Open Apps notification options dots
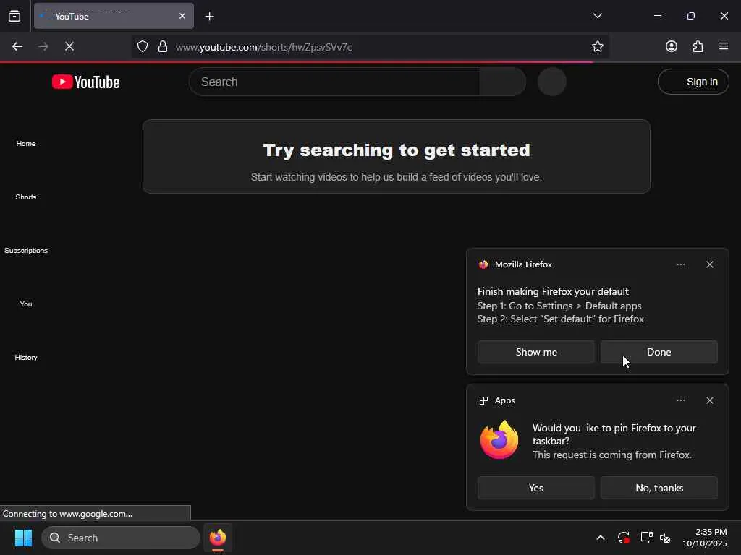 (680, 400)
